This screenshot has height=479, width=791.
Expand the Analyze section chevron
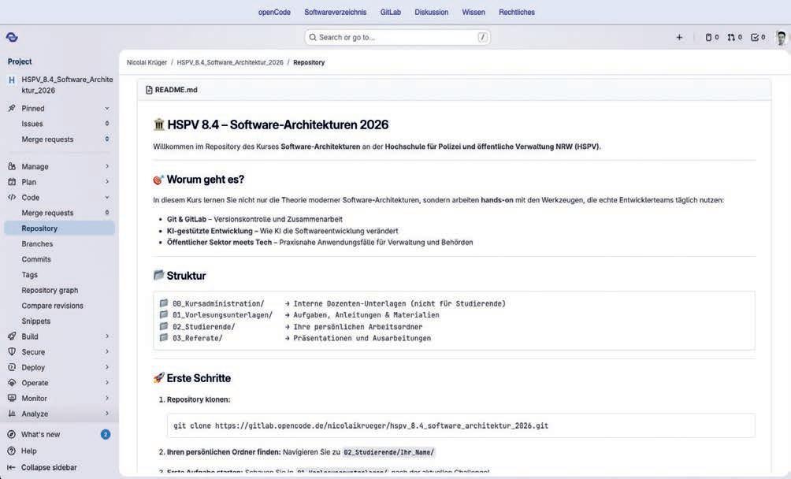point(107,414)
